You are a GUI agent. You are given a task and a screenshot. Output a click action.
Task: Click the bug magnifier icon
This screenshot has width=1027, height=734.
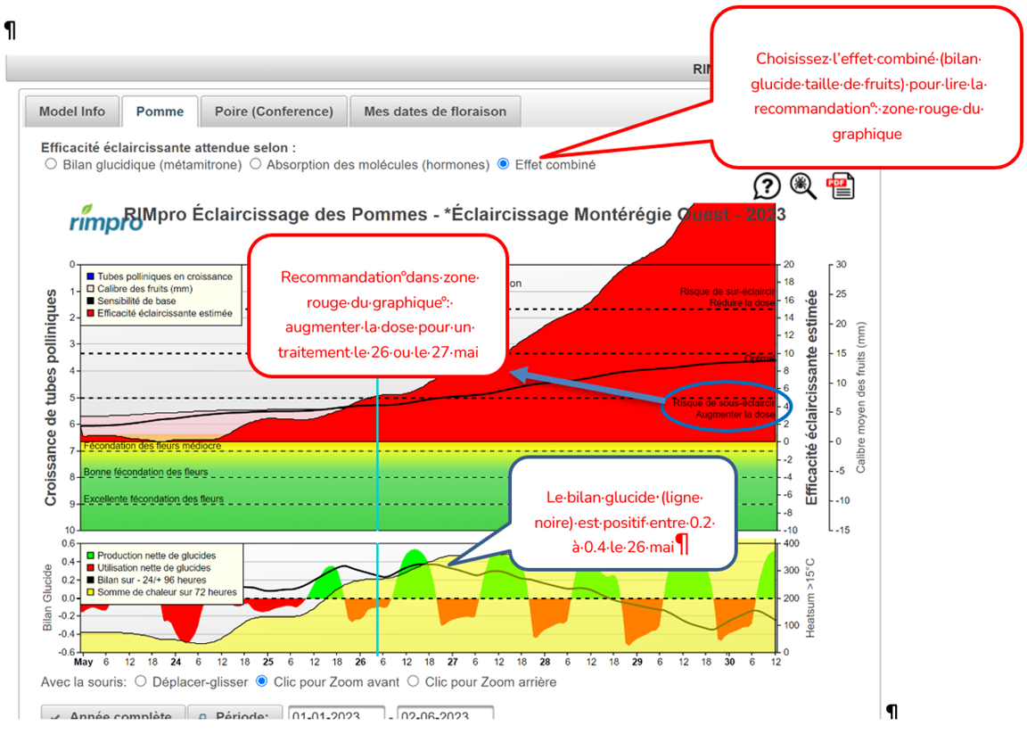click(x=803, y=186)
